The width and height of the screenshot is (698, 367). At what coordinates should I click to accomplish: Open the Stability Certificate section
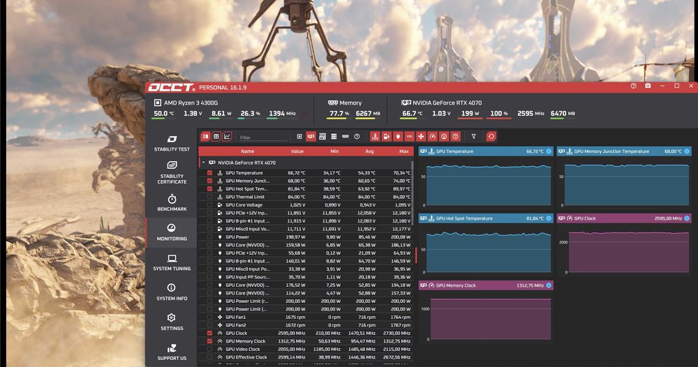coord(172,172)
